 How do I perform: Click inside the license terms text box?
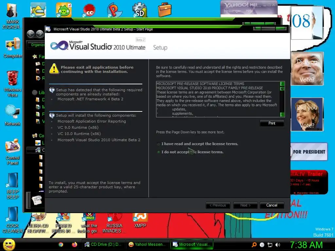(x=218, y=99)
